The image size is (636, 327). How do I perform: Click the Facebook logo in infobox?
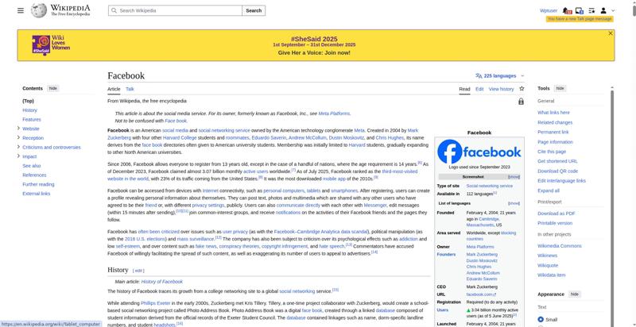tap(479, 152)
